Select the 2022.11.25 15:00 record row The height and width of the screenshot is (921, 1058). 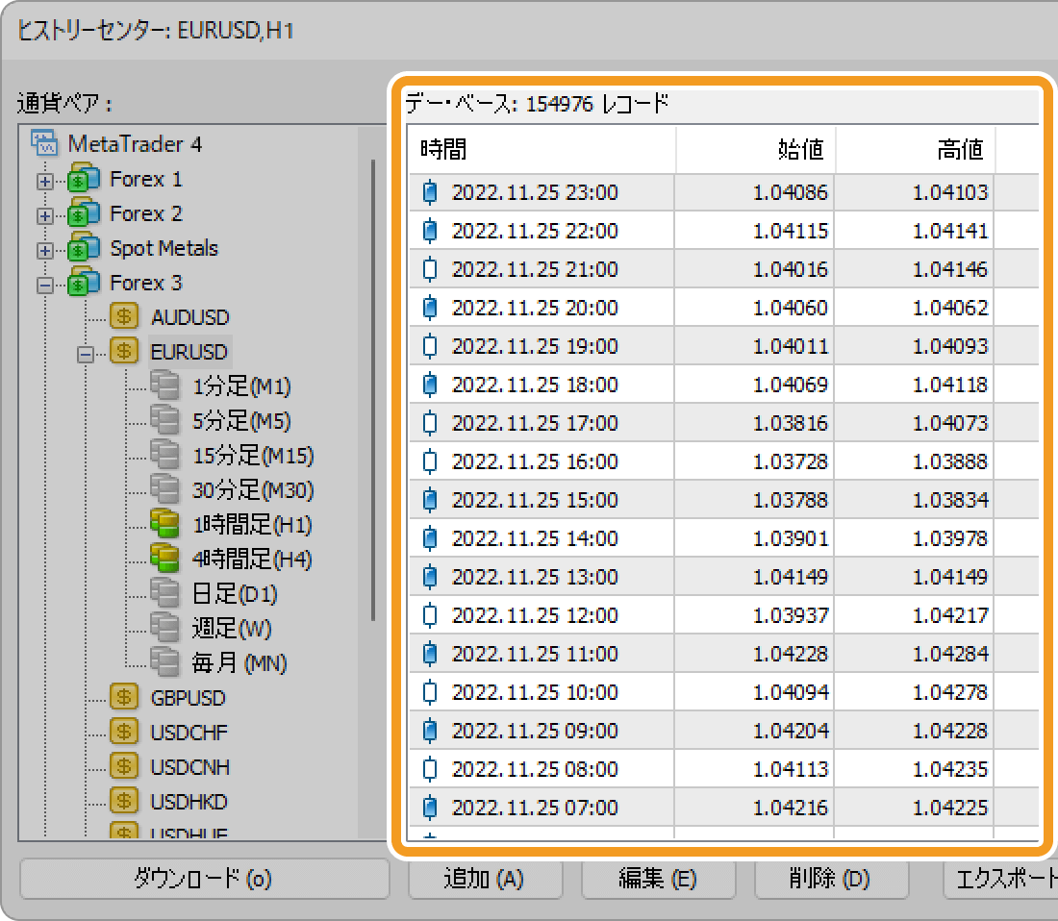click(x=723, y=500)
